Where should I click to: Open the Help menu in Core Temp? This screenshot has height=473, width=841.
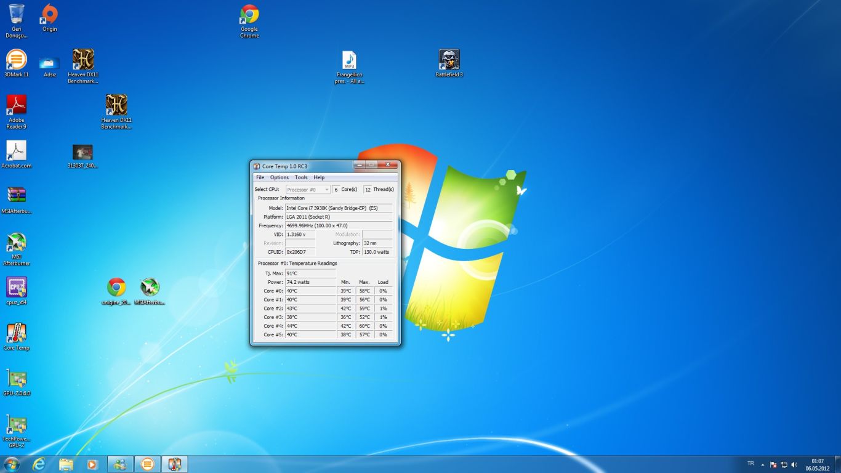point(319,177)
